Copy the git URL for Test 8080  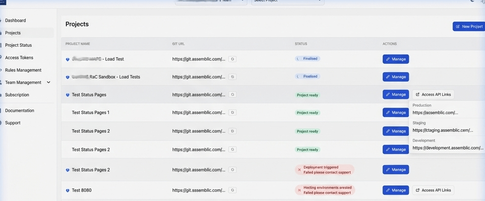tap(232, 190)
